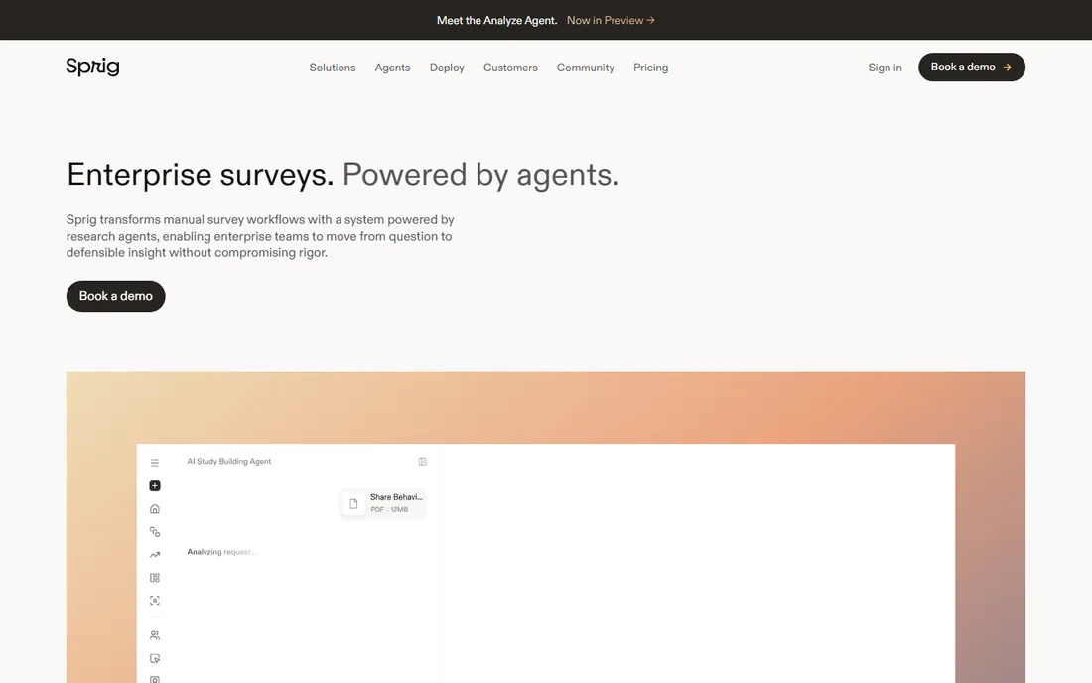Follow the Now in Preview link

point(611,20)
